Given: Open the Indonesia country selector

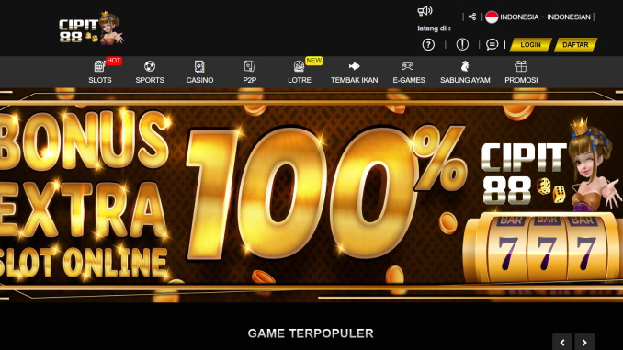Looking at the screenshot, I should pos(512,17).
